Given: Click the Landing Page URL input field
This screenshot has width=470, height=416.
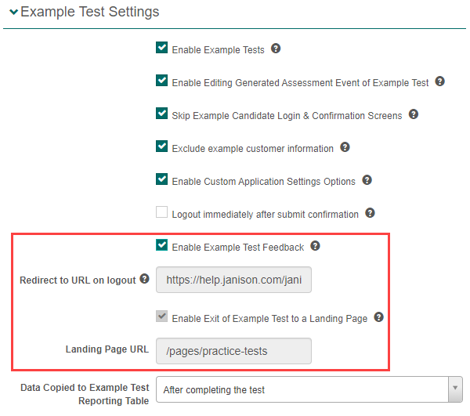Looking at the screenshot, I should tap(234, 351).
